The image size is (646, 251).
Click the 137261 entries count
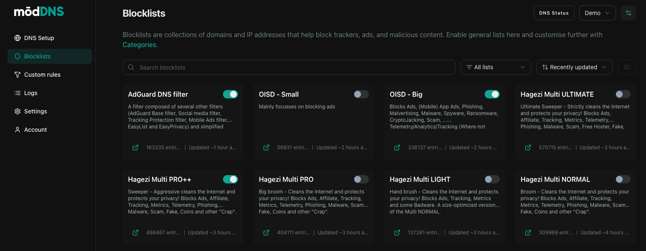click(425, 233)
